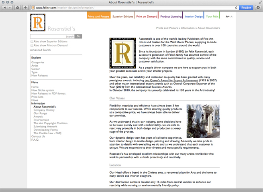Select the Prints and Posters tab
This screenshot has height=192, width=263.
[99, 15]
